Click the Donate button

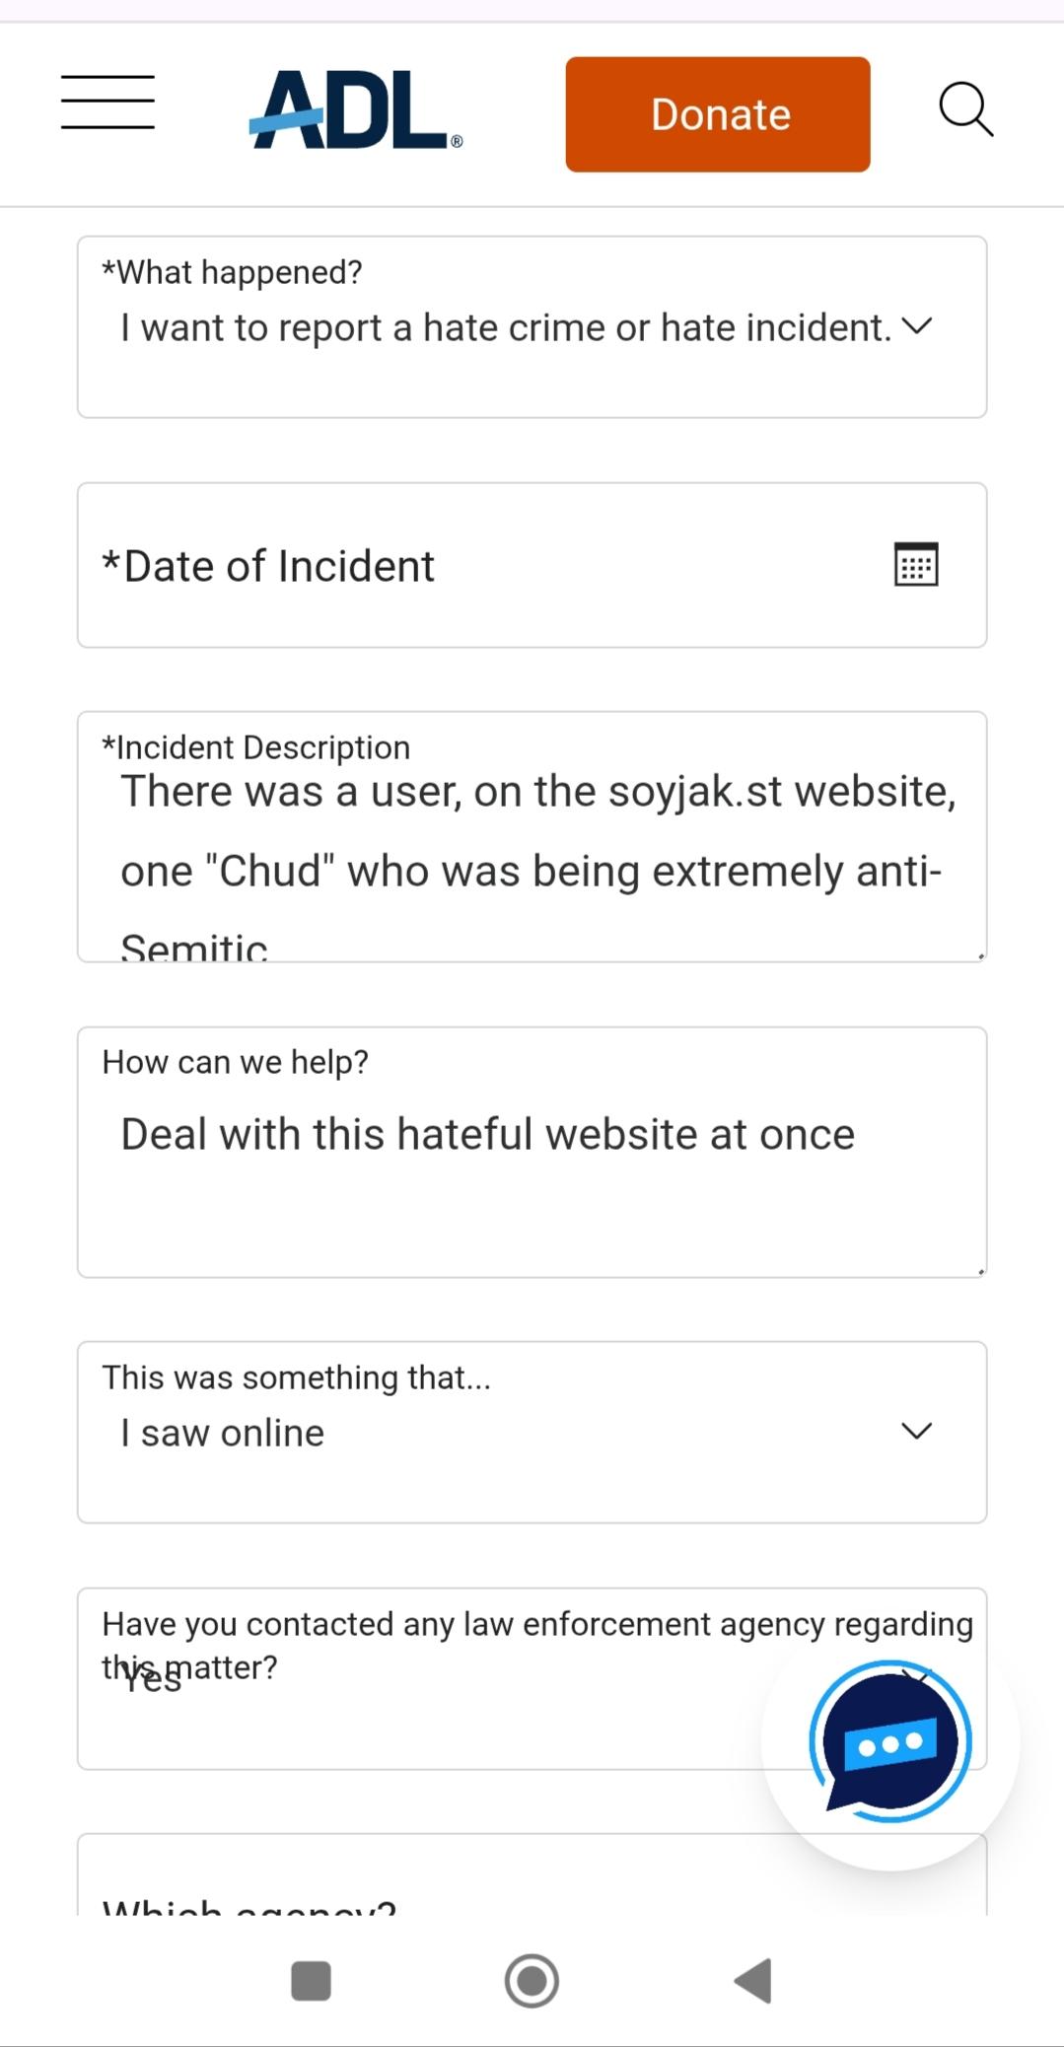(718, 114)
